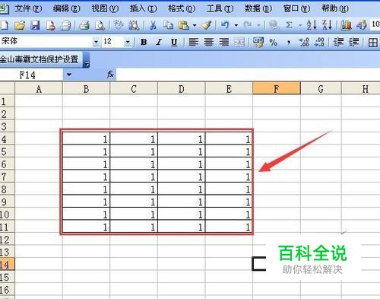Expand the font size dropdown

[x=128, y=42]
